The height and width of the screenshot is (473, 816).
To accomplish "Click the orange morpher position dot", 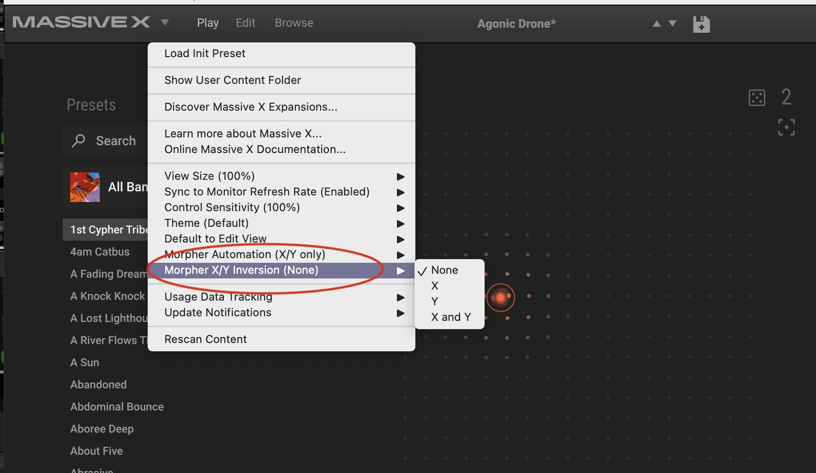I will (x=500, y=297).
